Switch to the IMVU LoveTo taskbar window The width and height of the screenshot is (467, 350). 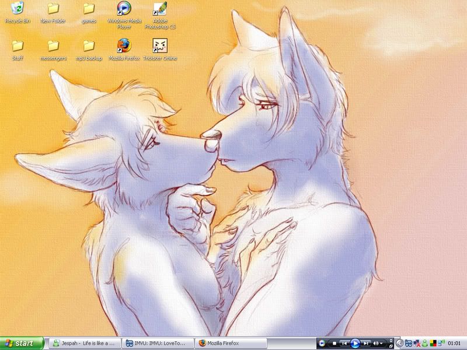(158, 344)
